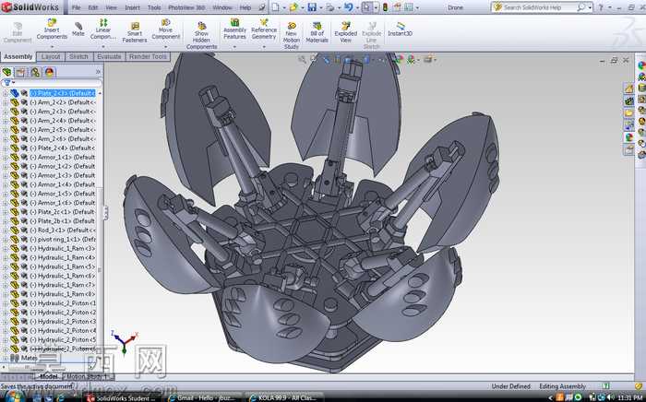Select Armor_1<4> in the feature tree

pos(62,184)
